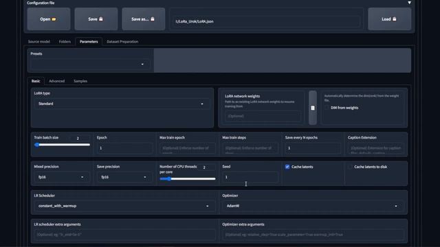Open the LoRA type dropdown
Screen dimensions: 440x247
pos(122,104)
